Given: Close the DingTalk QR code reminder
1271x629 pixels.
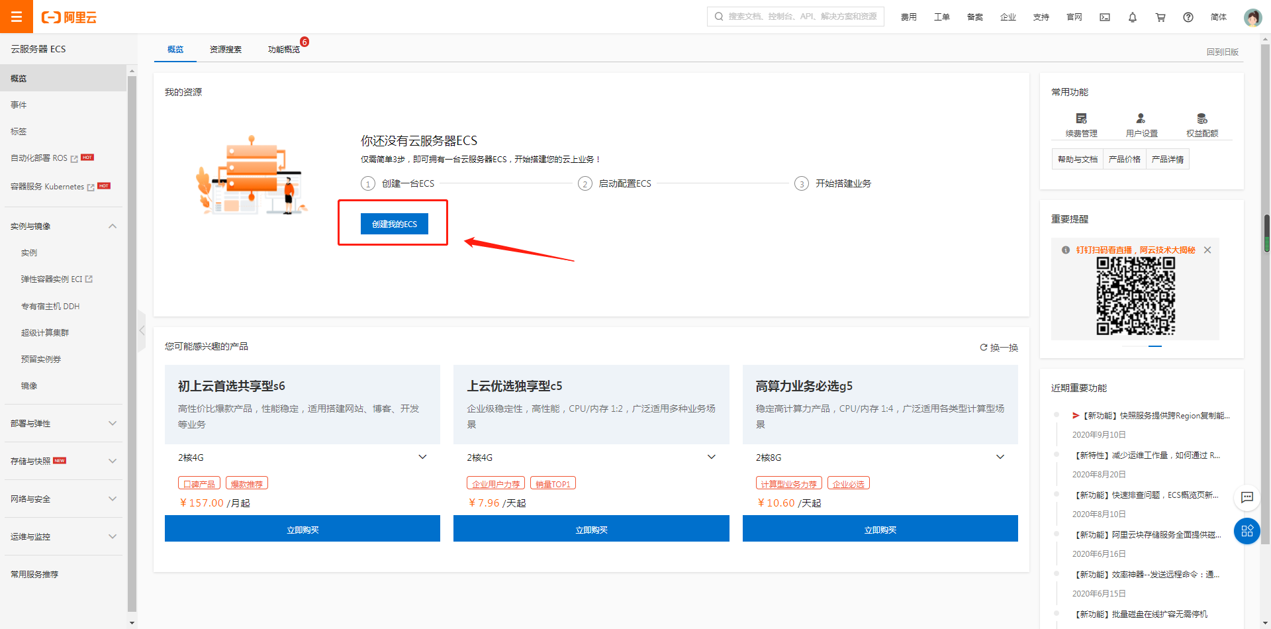Looking at the screenshot, I should tap(1207, 250).
